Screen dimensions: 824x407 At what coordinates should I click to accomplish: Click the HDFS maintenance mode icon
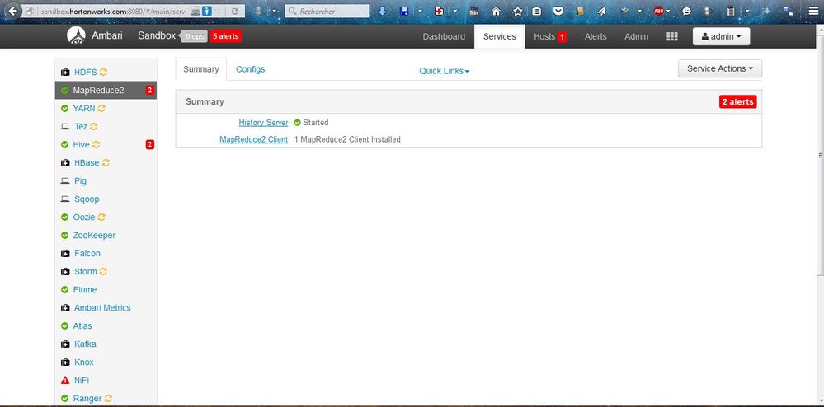tap(65, 72)
